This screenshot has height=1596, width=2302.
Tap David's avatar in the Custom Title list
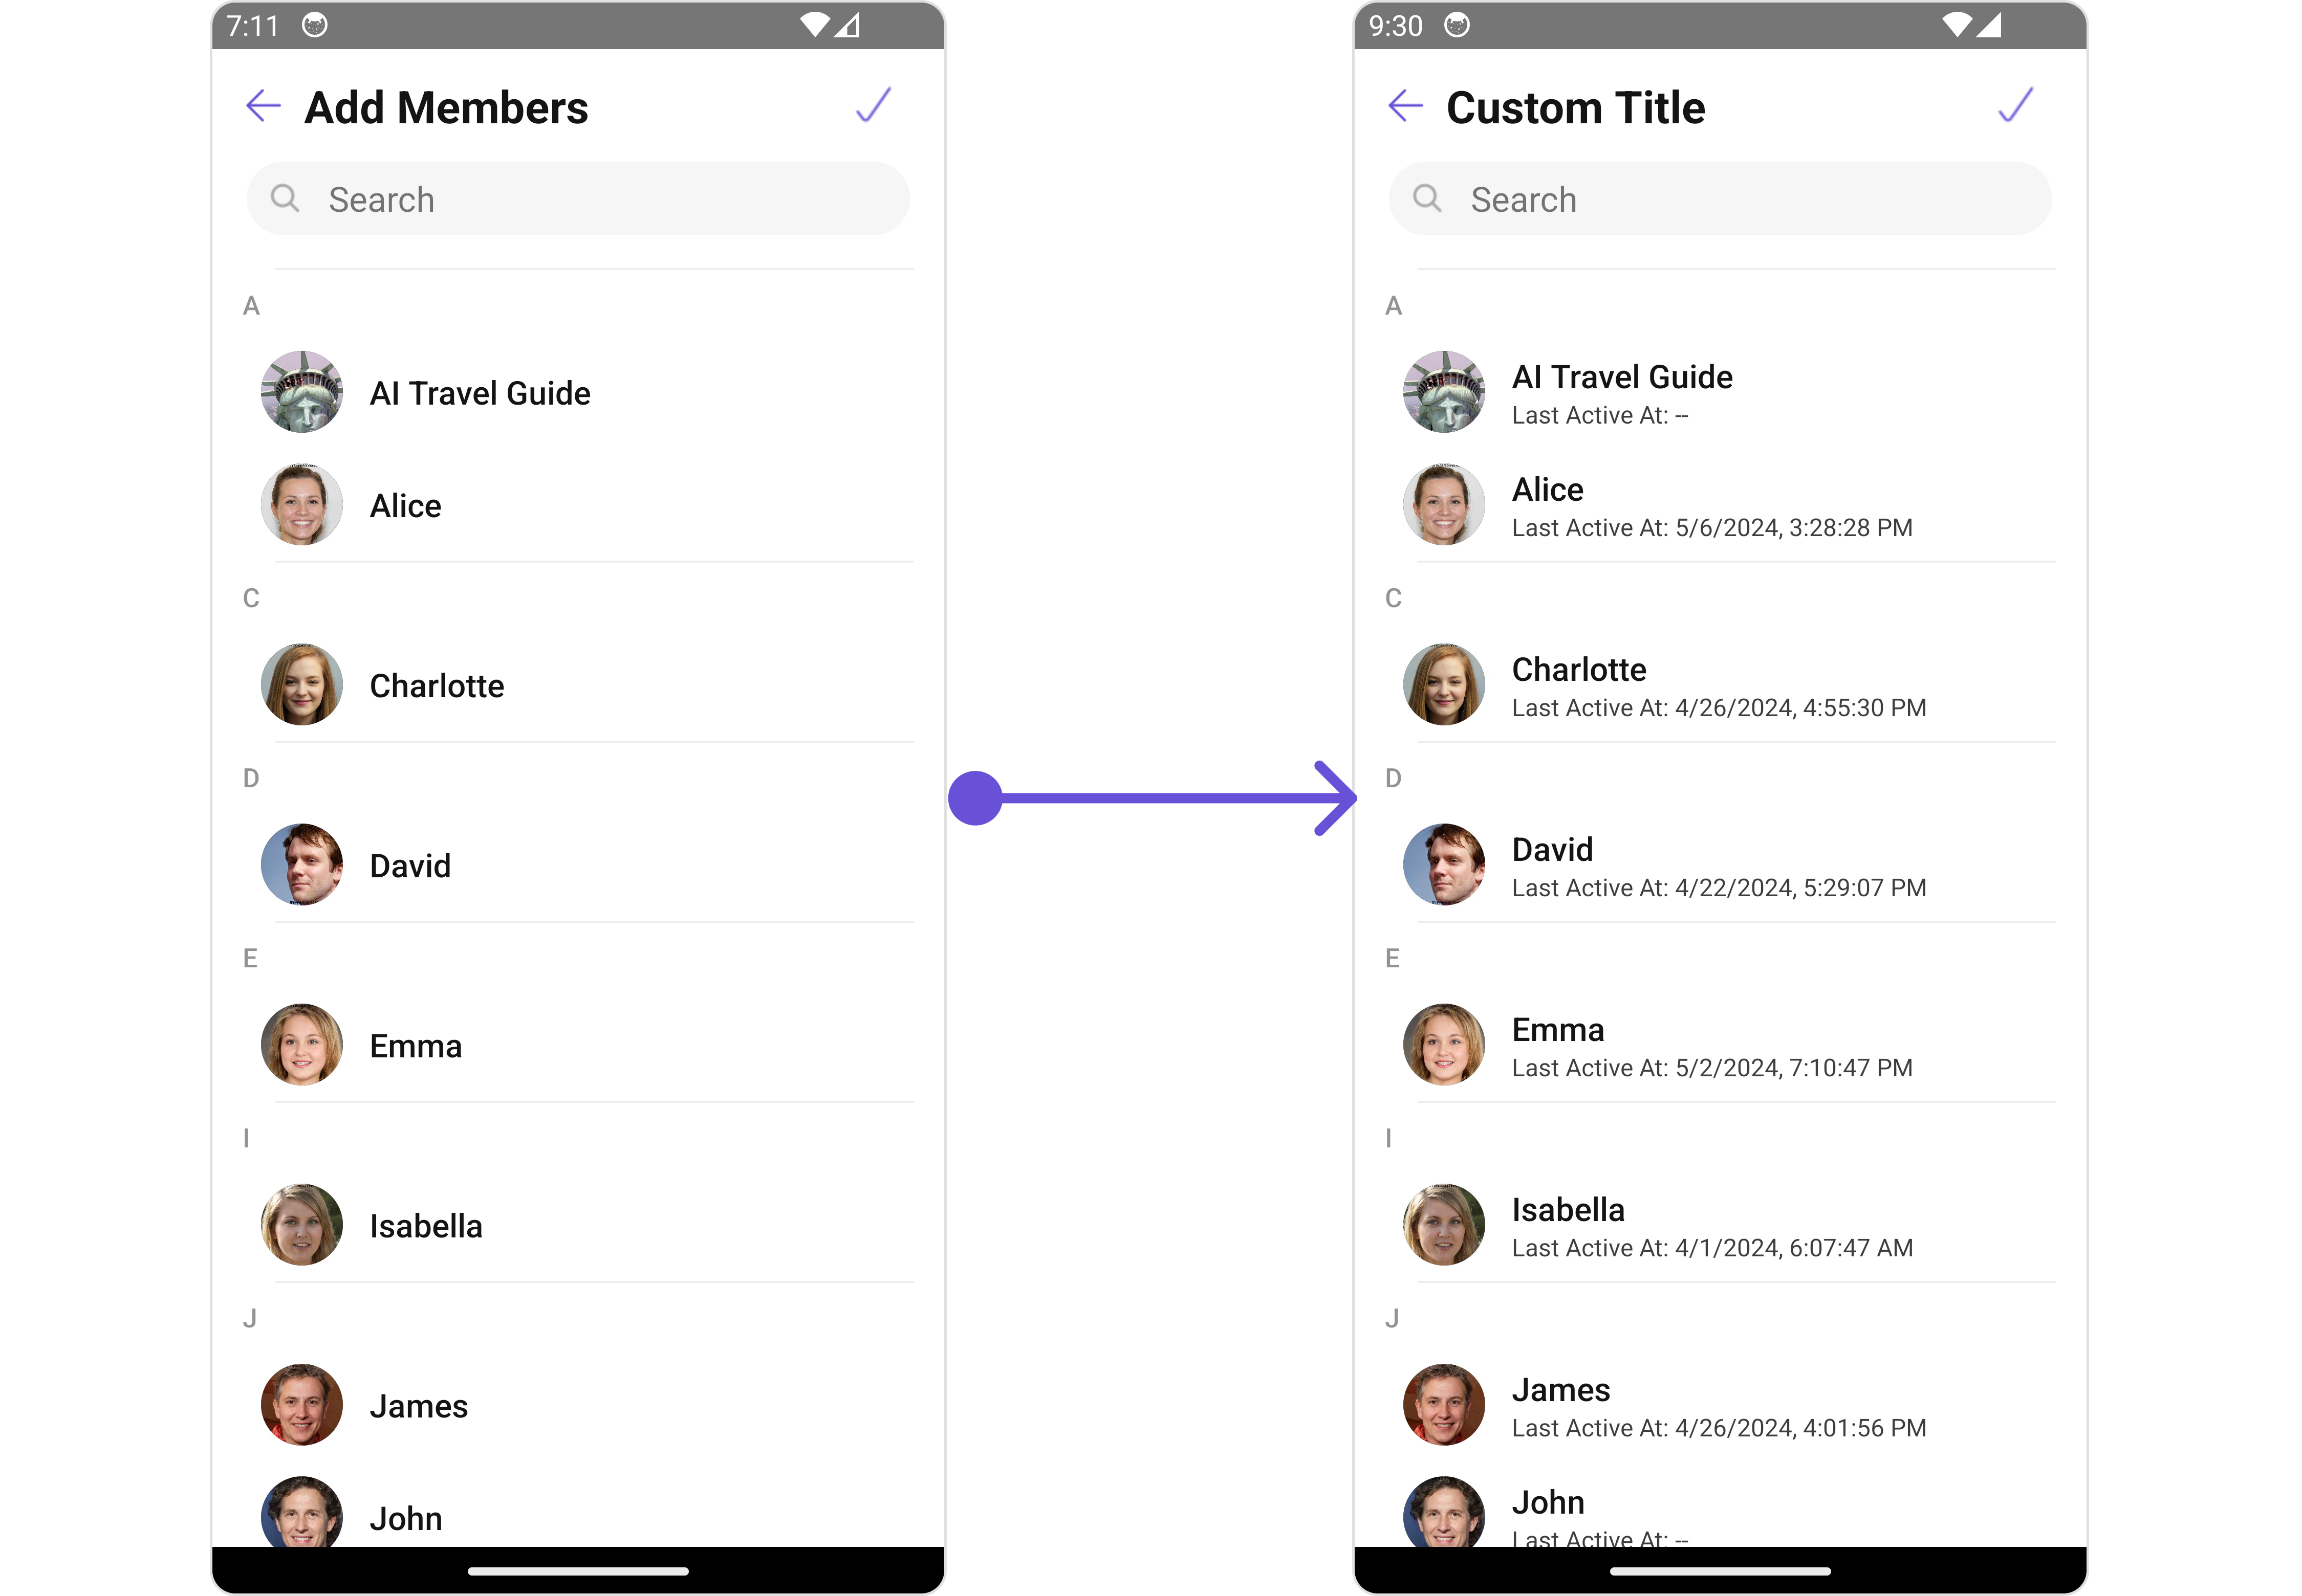click(x=1444, y=865)
